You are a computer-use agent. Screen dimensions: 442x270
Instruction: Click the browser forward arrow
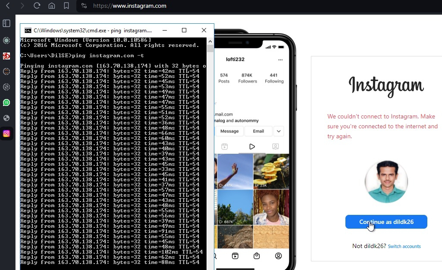(x=22, y=6)
